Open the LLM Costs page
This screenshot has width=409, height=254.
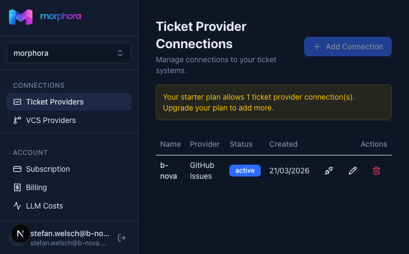(44, 206)
